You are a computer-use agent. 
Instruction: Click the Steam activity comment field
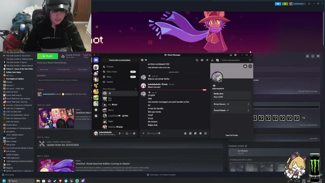point(64,80)
